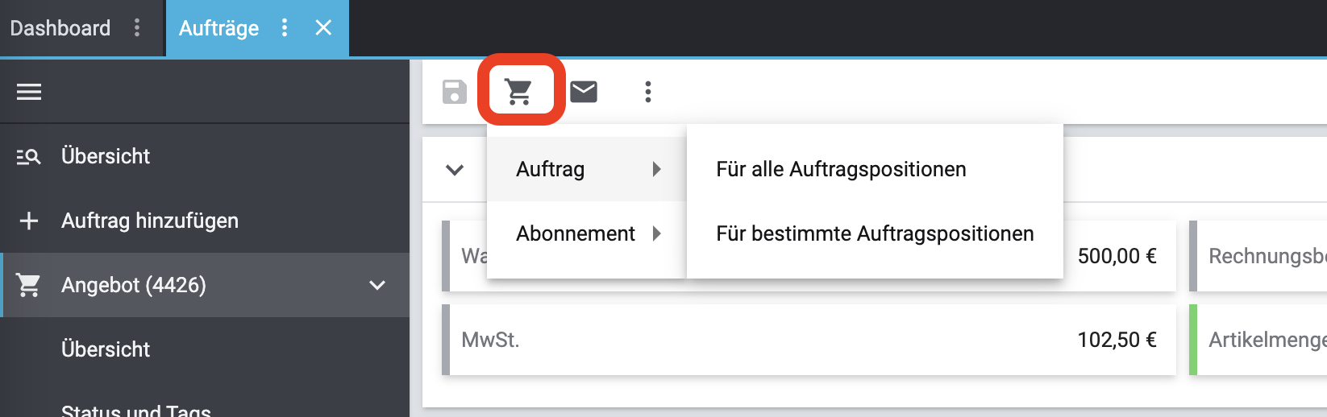Screen dimensions: 1327x417
Task: Open the nested Übersicht under Angebot
Action: click(x=106, y=349)
